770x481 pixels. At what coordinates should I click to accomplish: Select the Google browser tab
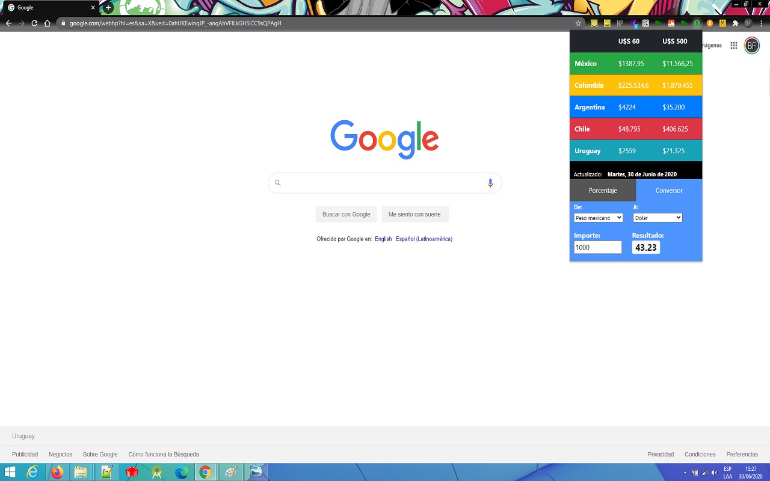pyautogui.click(x=51, y=8)
